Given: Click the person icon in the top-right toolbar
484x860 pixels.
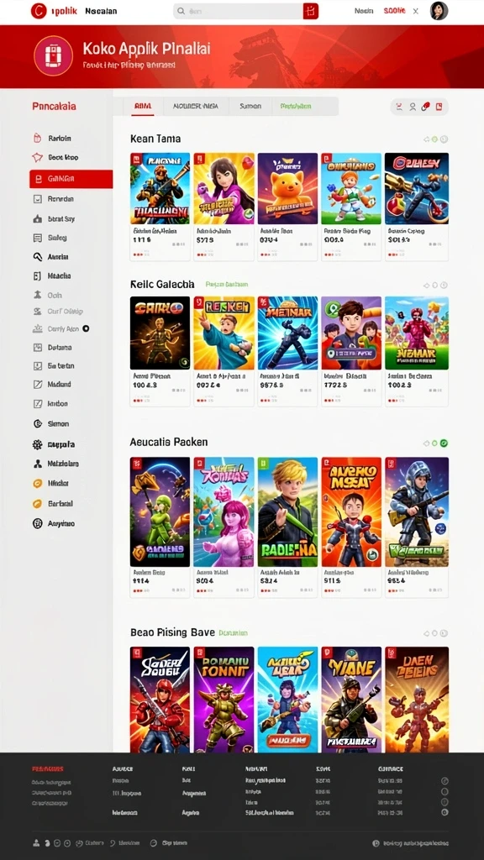Looking at the screenshot, I should tap(413, 107).
